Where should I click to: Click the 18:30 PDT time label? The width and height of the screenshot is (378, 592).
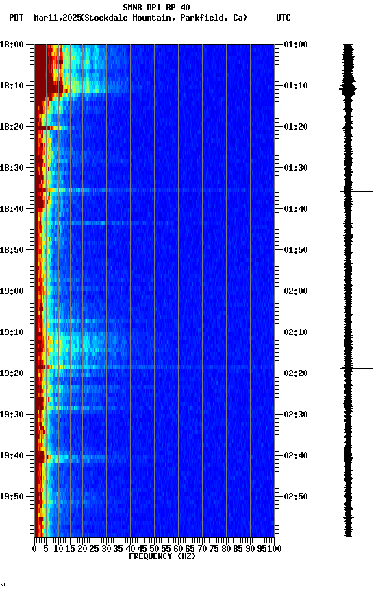12,168
